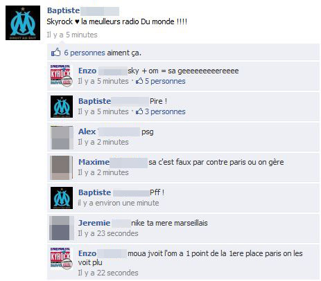Click Alex's blurred profile picture
321x281 pixels.
tap(62, 138)
